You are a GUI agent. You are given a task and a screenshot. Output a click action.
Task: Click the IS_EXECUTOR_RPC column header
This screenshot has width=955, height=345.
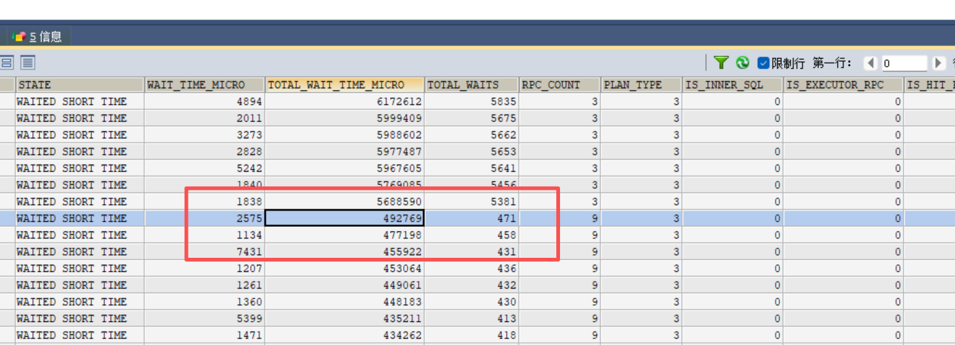point(843,85)
